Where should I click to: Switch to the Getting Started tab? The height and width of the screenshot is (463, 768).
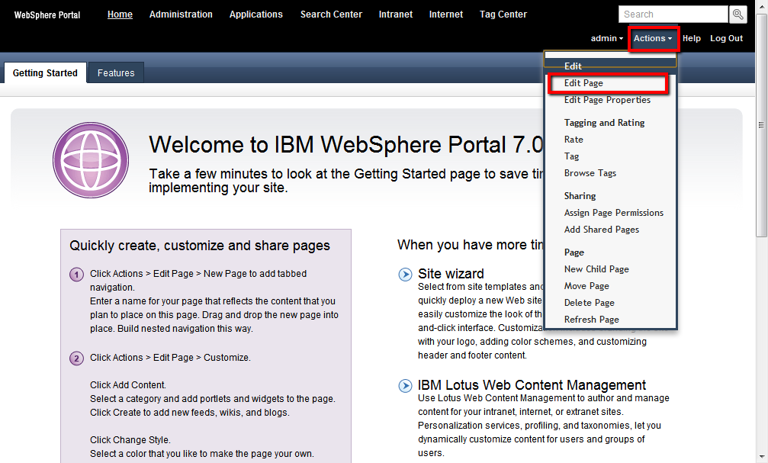pyautogui.click(x=45, y=73)
